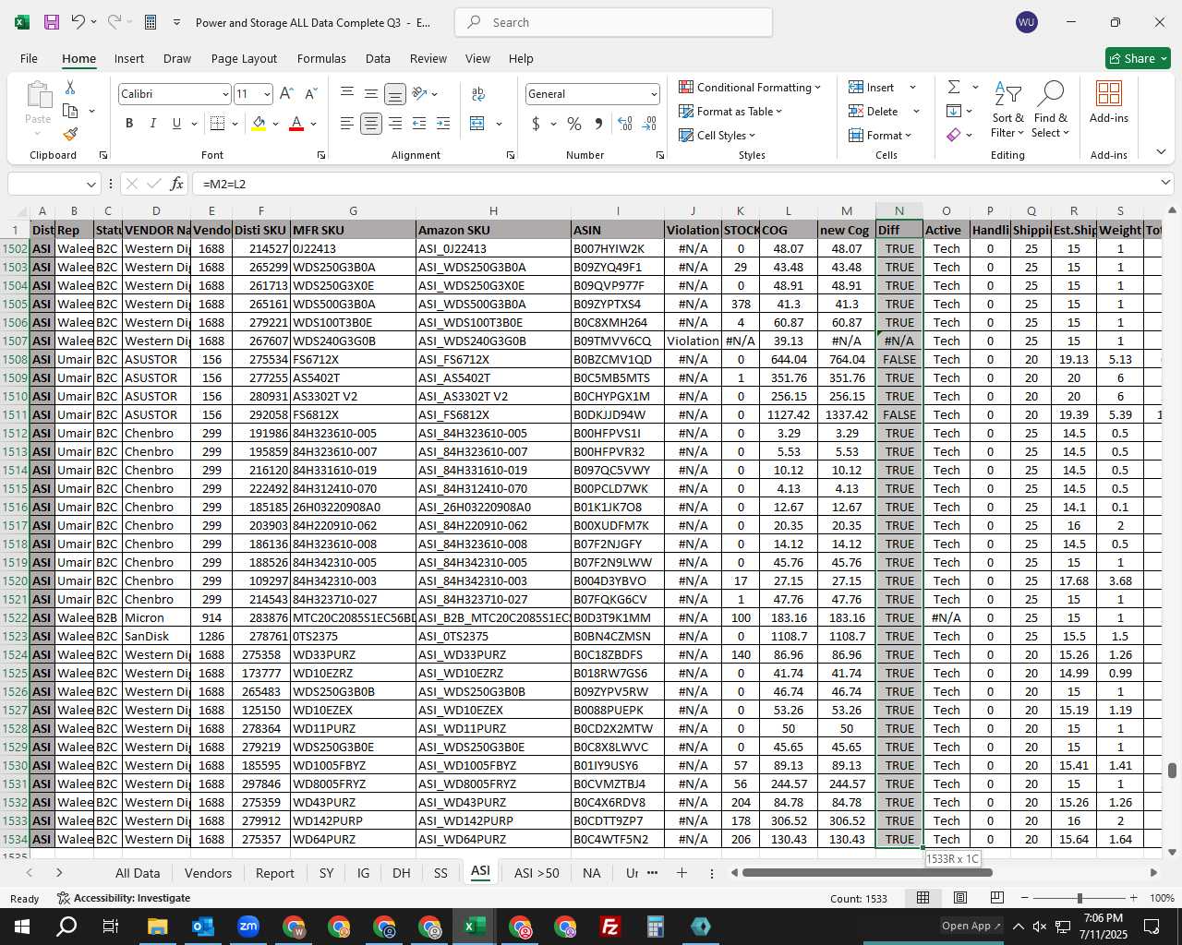Expand the Conditional Formatting menu
This screenshot has width=1182, height=945.
(749, 87)
